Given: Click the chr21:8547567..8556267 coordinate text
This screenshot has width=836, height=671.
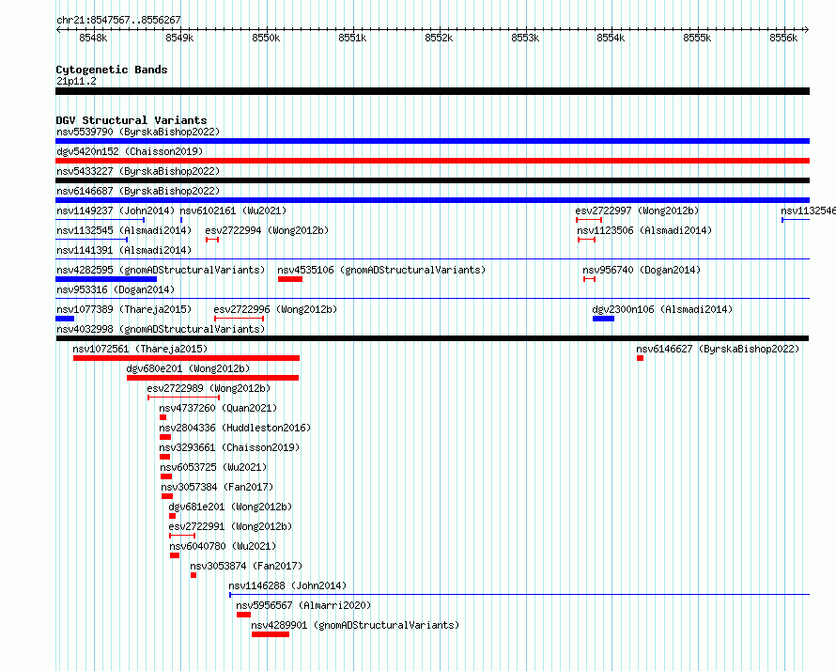Looking at the screenshot, I should [x=118, y=21].
